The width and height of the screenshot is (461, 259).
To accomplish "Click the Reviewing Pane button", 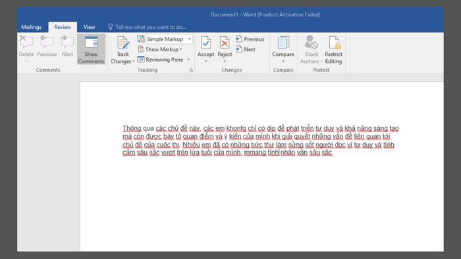I will coord(161,60).
